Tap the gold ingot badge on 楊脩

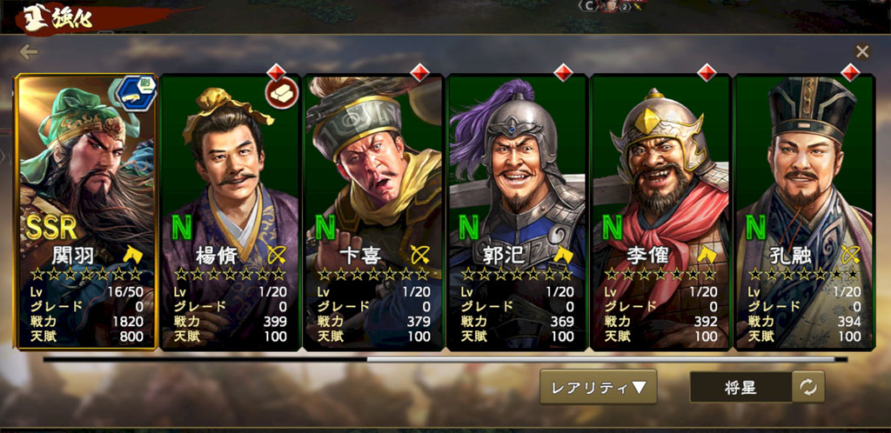click(281, 93)
